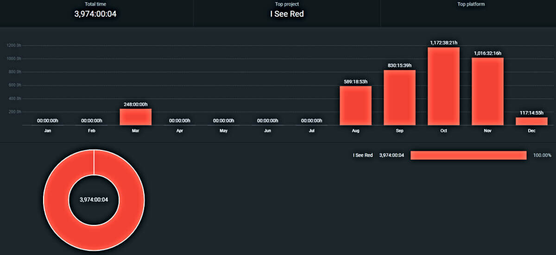Click the 200.0h axis label
The height and width of the screenshot is (255, 556).
(x=15, y=112)
